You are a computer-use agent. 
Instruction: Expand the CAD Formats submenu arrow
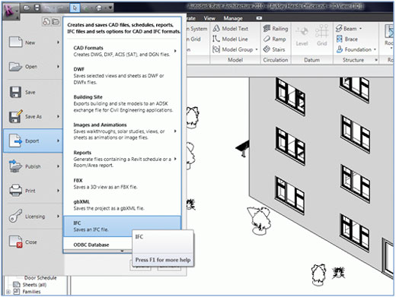[175, 51]
